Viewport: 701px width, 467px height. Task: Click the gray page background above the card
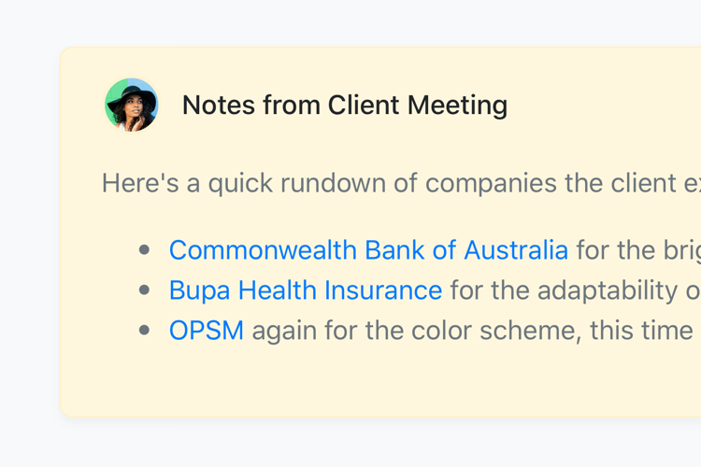(x=374, y=23)
